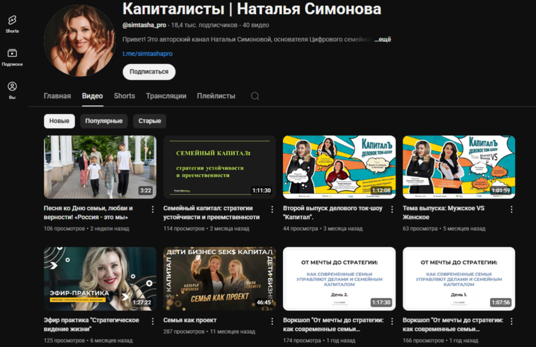This screenshot has height=347, width=536.
Task: Click the «106 просмотров • 2 недели назад» text
Action: pyautogui.click(x=86, y=228)
